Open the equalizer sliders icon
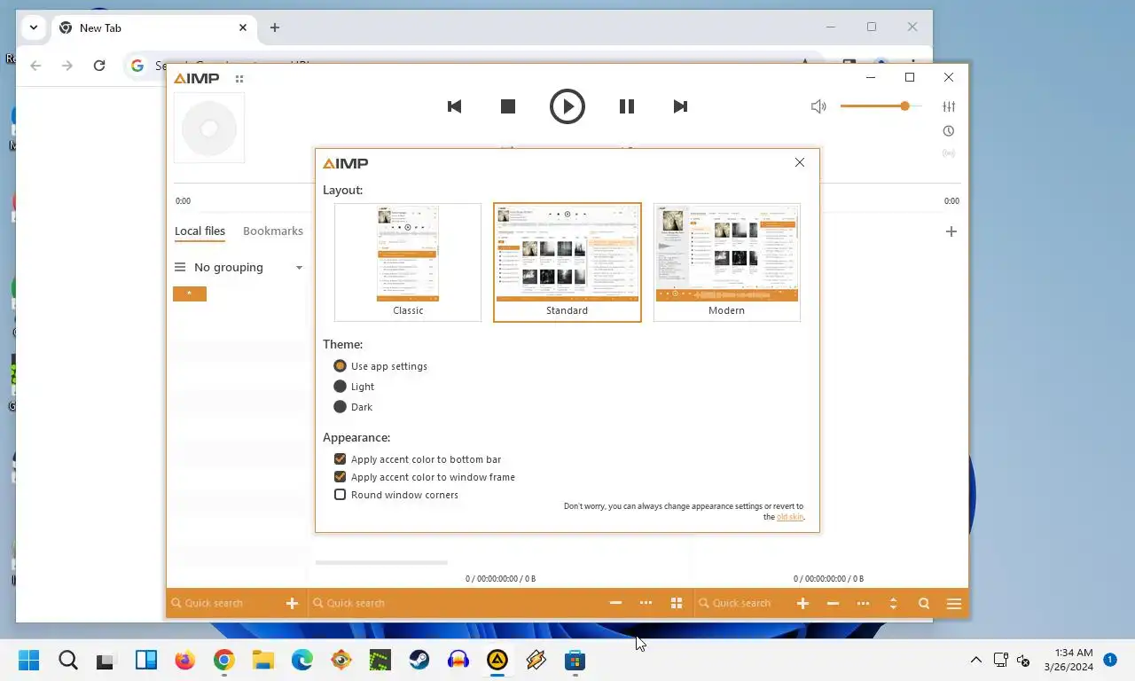The width and height of the screenshot is (1135, 681). coord(949,106)
